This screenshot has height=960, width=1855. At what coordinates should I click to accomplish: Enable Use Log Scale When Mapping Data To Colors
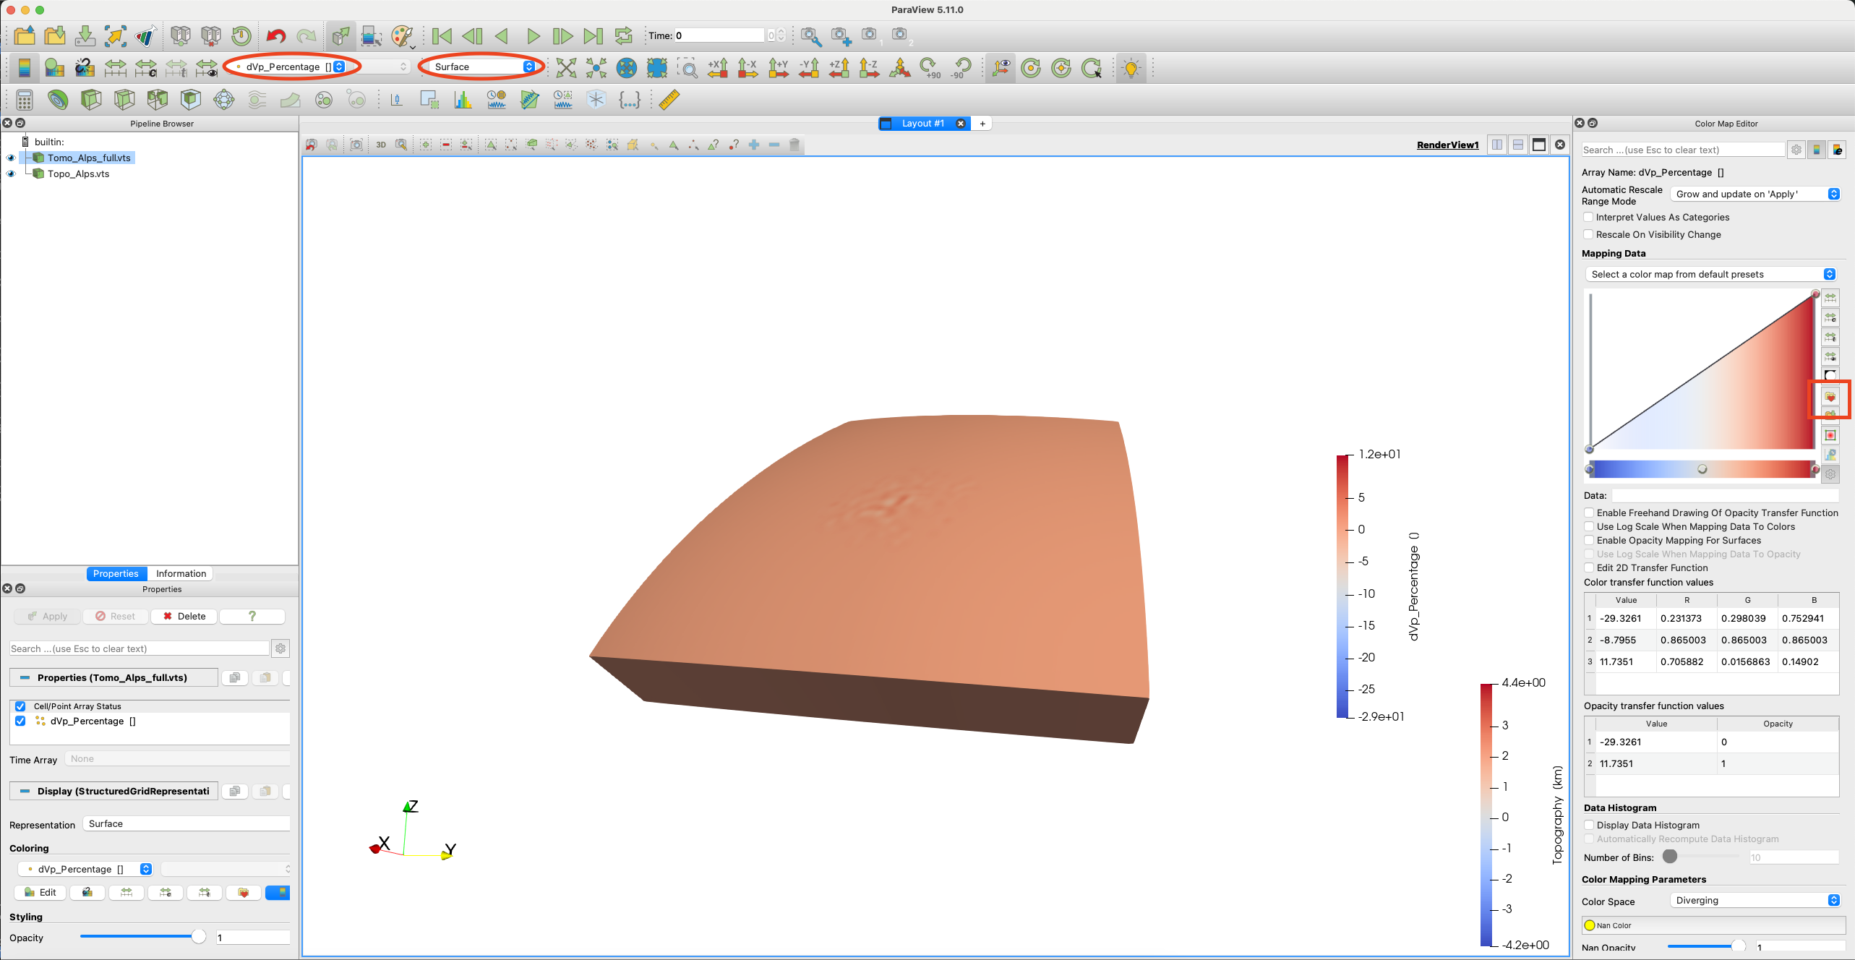click(x=1589, y=526)
